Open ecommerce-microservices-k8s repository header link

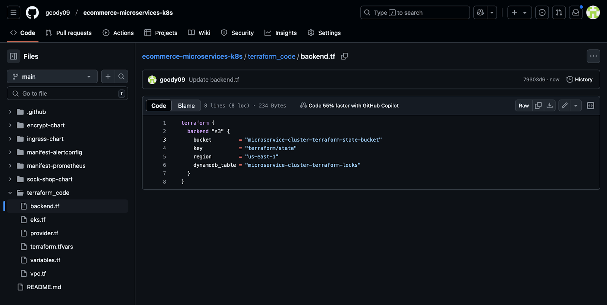coord(128,13)
